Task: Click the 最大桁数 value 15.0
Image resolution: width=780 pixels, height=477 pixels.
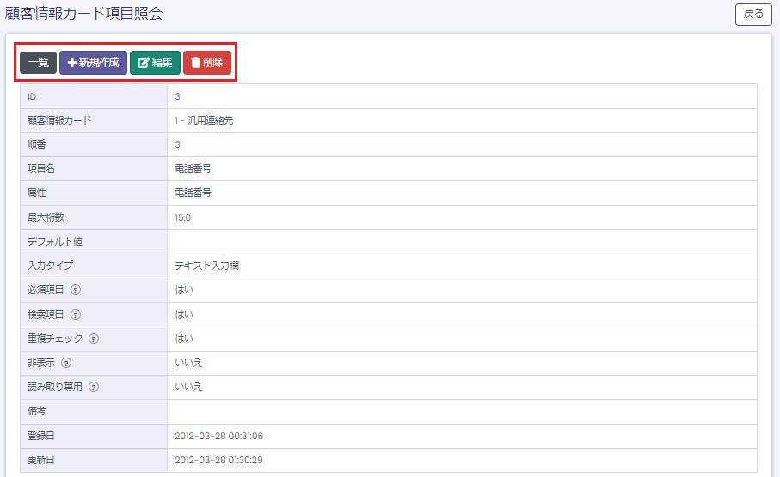Action: 182,218
